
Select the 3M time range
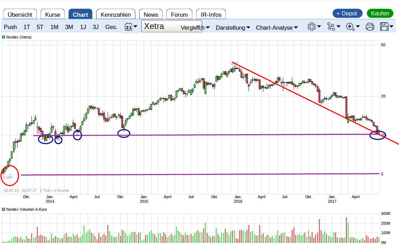tap(69, 27)
